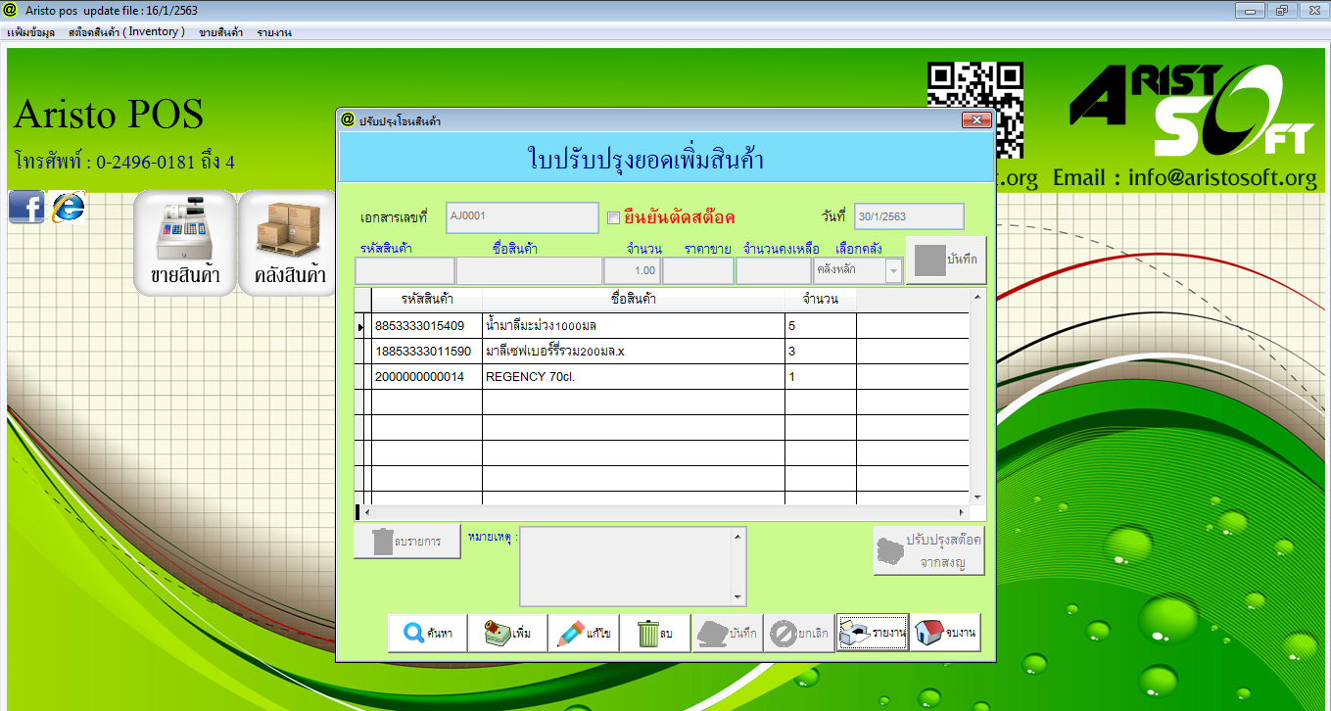Click the ราคาขาย price entry field
This screenshot has height=711, width=1331.
697,271
